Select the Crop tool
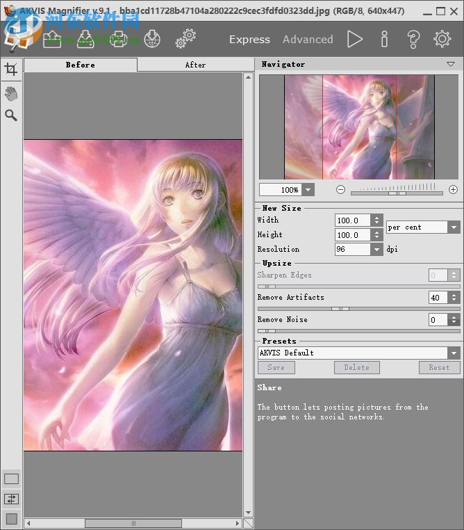464x530 pixels. coord(11,69)
